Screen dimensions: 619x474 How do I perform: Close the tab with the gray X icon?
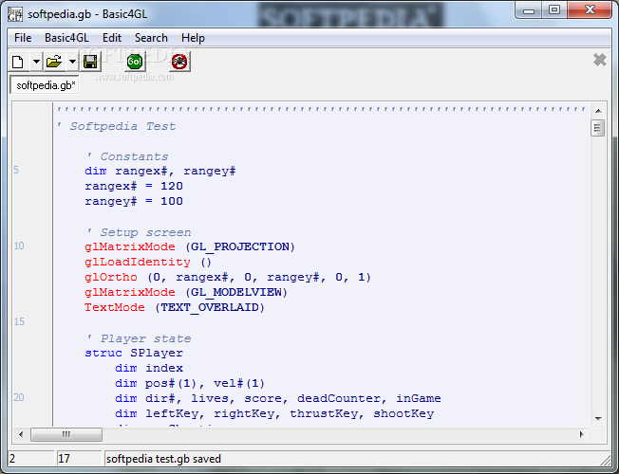[600, 60]
